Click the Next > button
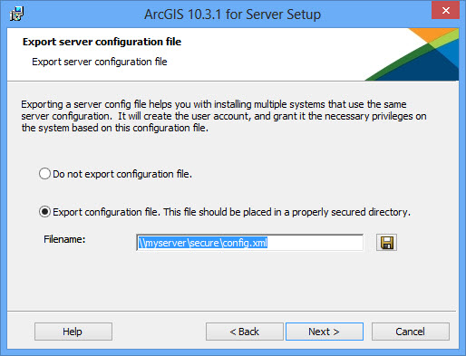This screenshot has height=356, width=466. (x=325, y=332)
